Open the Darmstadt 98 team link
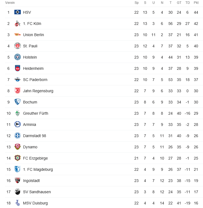Viewport: 203px width, 208px height. pyautogui.click(x=35, y=136)
